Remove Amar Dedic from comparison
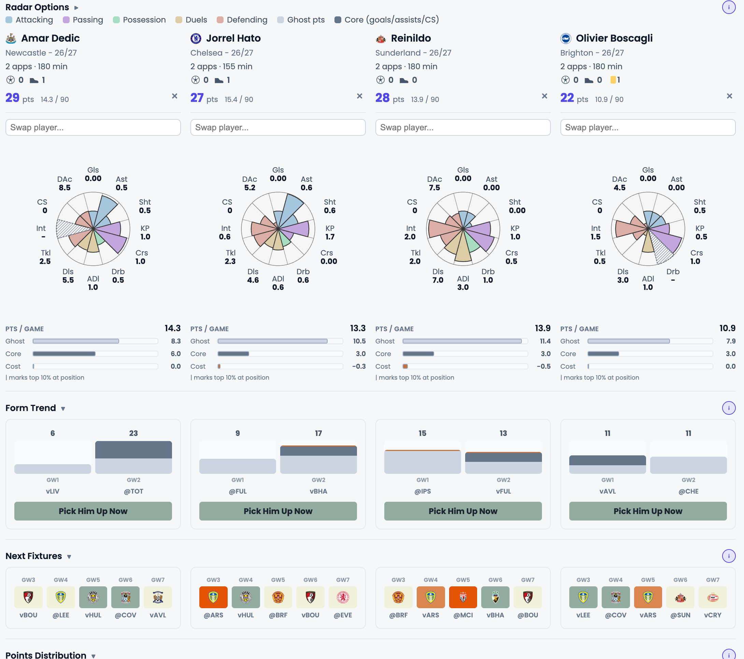 click(175, 96)
